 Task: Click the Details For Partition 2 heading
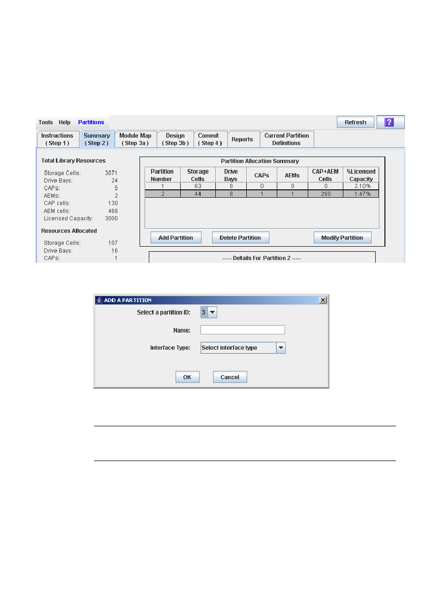262,258
